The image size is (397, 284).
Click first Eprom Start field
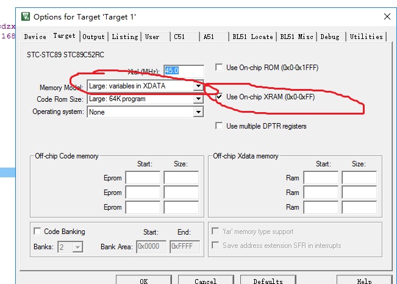point(143,178)
